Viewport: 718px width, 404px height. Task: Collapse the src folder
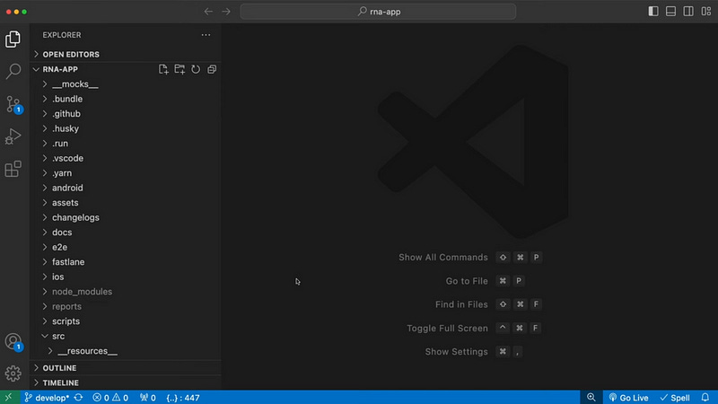(126, 336)
